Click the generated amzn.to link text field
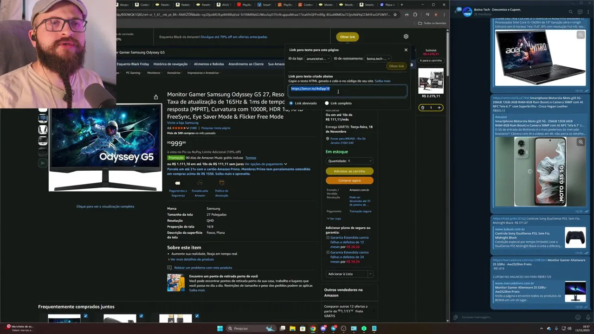Viewport: 594px width, 334px height. (348, 90)
